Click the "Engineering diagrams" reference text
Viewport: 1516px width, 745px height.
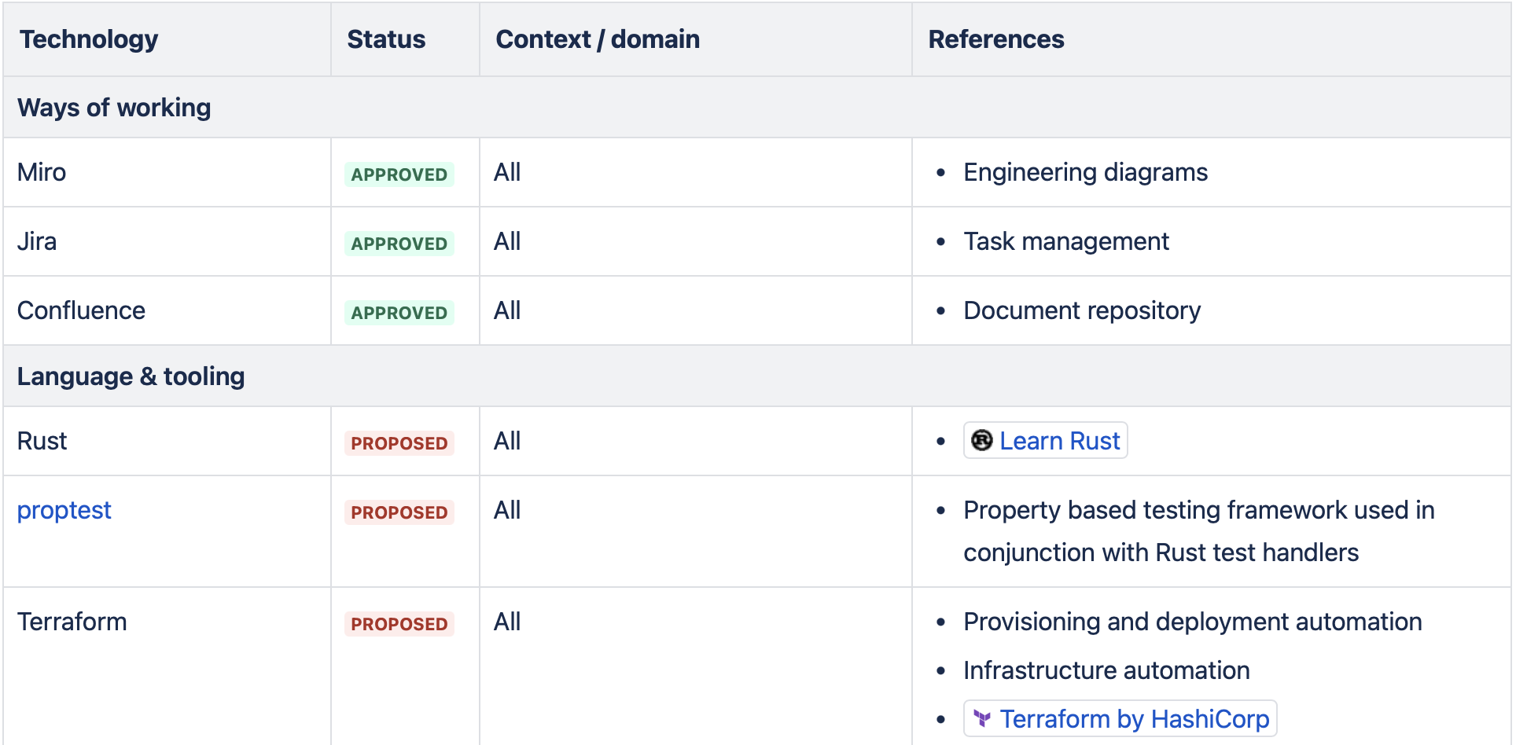[1086, 172]
